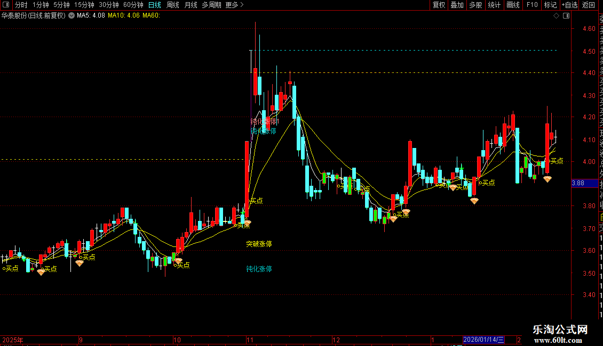The width and height of the screenshot is (603, 346).
Task: Select the 日线 daily chart tab
Action: pyautogui.click(x=155, y=5)
